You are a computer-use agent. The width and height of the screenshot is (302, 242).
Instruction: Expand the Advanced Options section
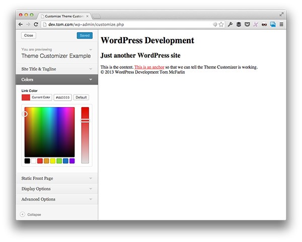point(57,199)
